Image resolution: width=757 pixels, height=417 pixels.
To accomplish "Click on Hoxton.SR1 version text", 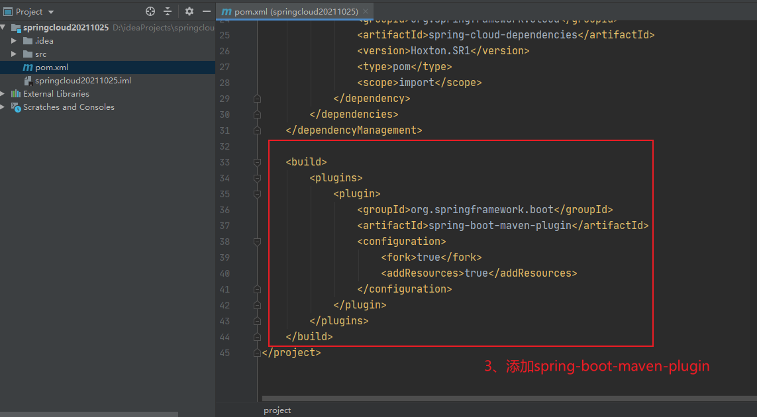I will point(440,51).
